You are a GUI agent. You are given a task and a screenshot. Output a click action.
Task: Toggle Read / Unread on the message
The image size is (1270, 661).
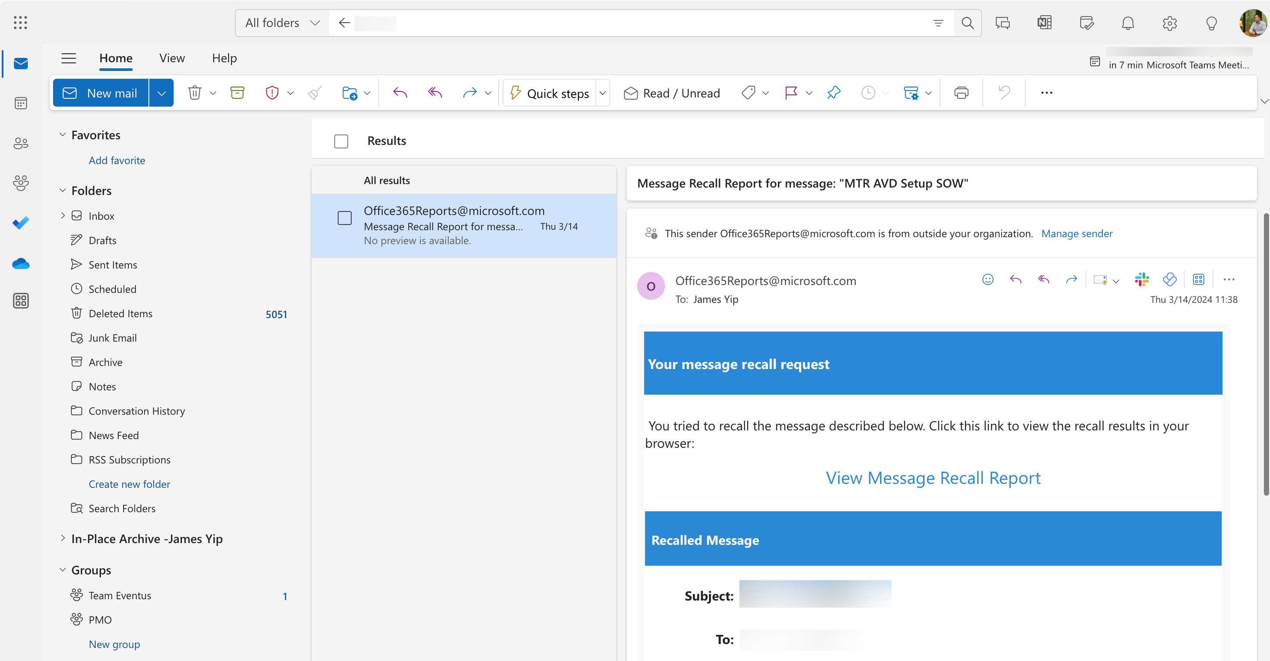coord(672,93)
